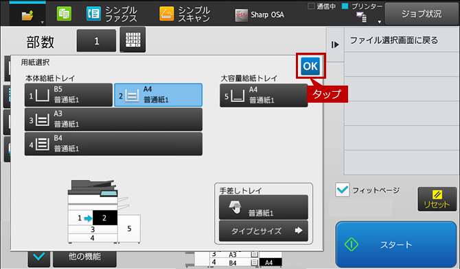This screenshot has width=460, height=269.
Task: Tap the printer status icon
Action: (x=361, y=17)
